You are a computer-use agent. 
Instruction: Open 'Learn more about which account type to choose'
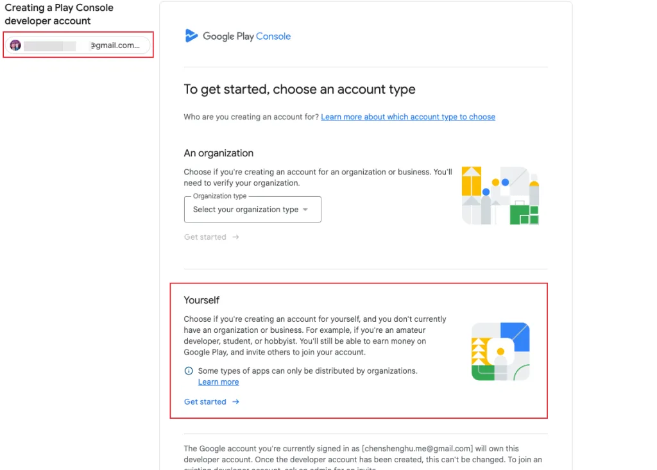408,117
